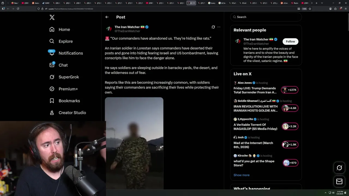Image resolution: width=349 pixels, height=196 pixels.
Task: Open Premium+ page
Action: [64, 89]
